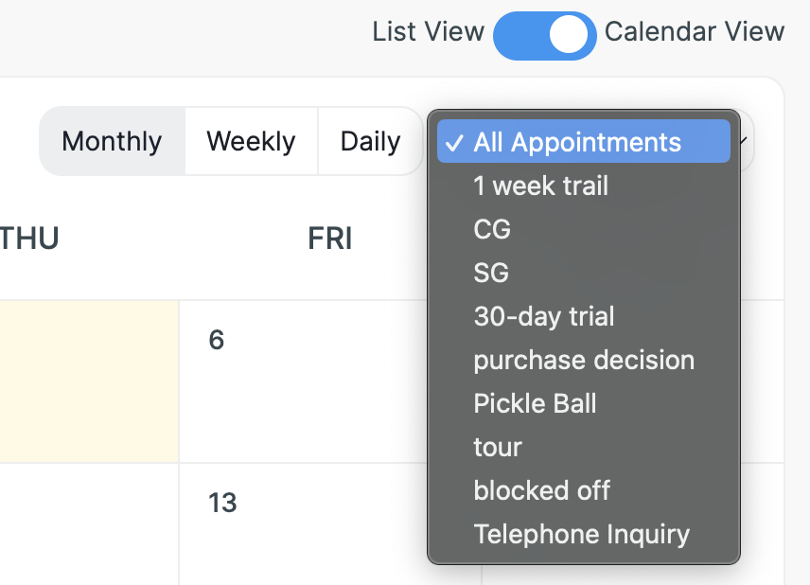
Task: Pick the 'CG' filter option
Action: click(492, 229)
